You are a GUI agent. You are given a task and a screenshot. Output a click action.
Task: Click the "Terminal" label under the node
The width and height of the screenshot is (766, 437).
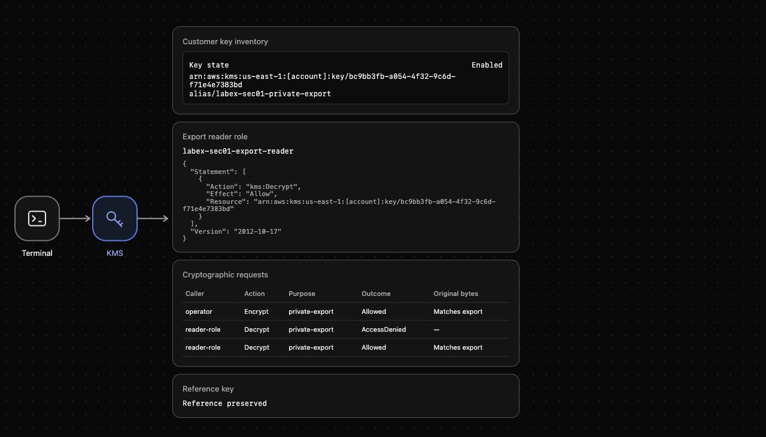click(x=37, y=253)
